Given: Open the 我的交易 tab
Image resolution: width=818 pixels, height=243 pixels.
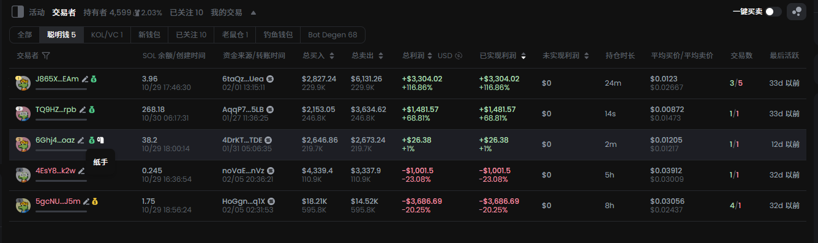Looking at the screenshot, I should tap(226, 12).
